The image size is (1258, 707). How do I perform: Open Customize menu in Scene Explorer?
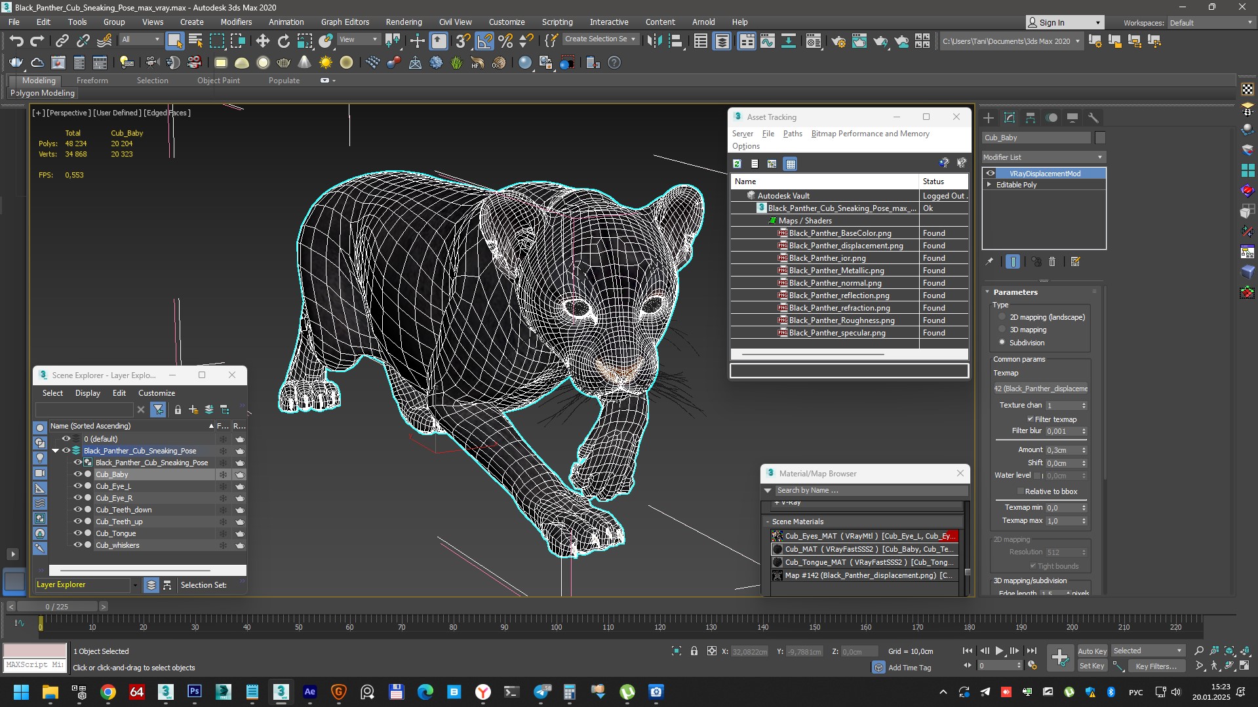click(157, 393)
